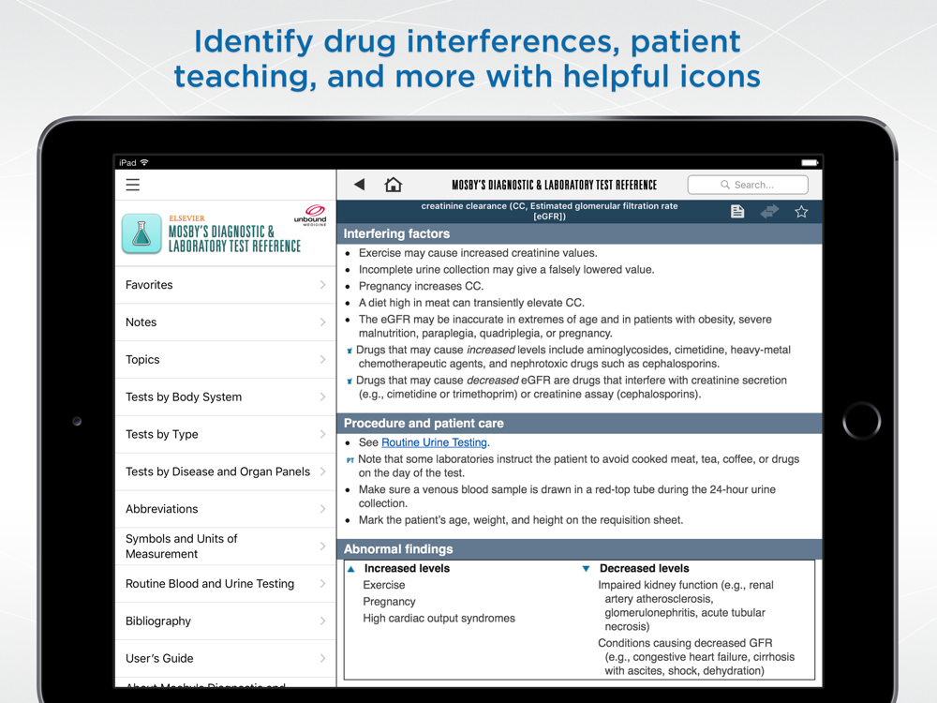Tap the down triangle by Decreased levels

(x=586, y=569)
